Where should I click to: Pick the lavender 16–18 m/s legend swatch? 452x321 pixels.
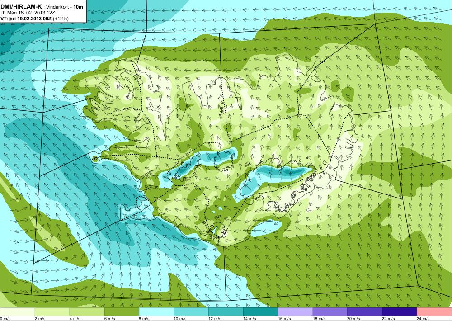pyautogui.click(x=296, y=312)
